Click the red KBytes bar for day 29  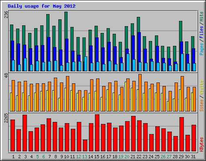pyautogui.click(x=182, y=134)
